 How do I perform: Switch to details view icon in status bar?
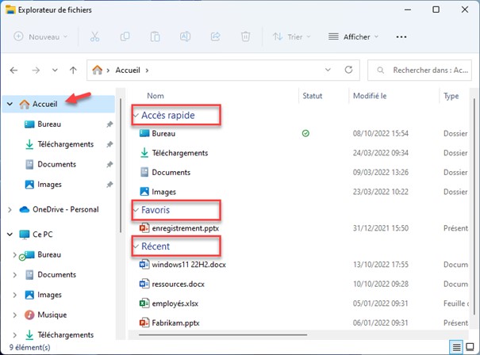(456, 347)
